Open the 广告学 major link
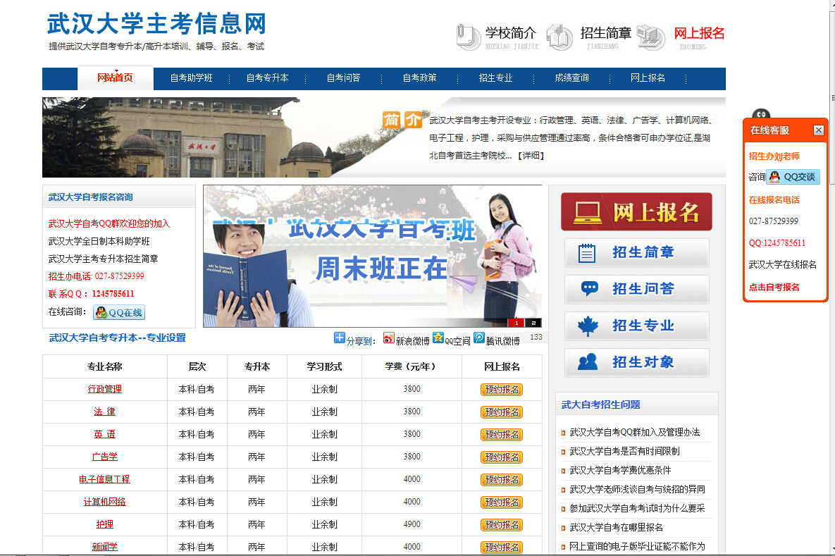 (x=105, y=457)
